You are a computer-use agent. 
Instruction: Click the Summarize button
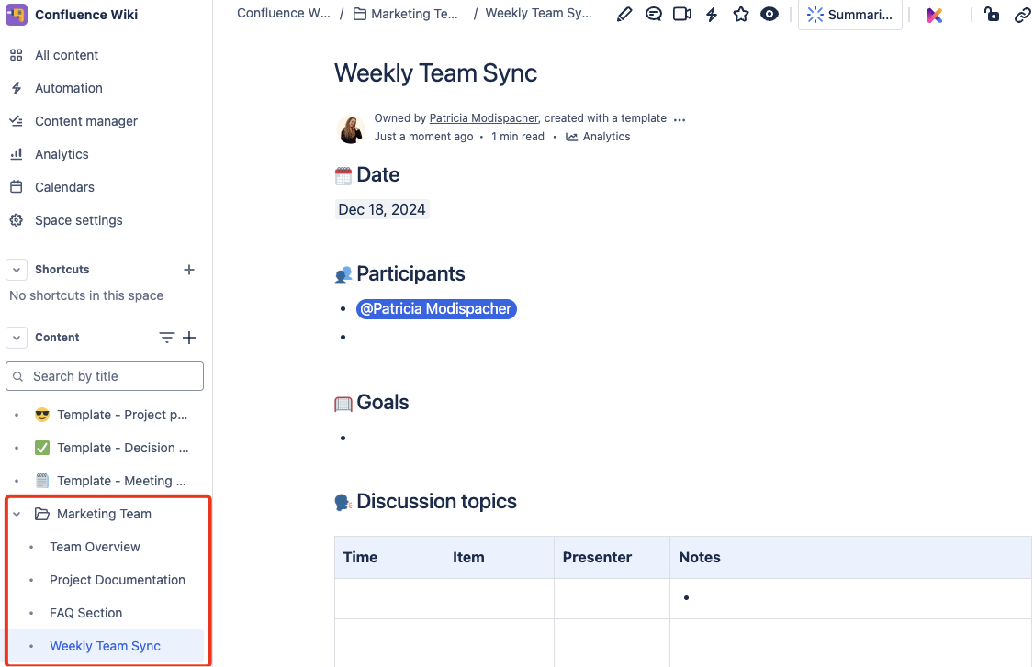point(849,15)
